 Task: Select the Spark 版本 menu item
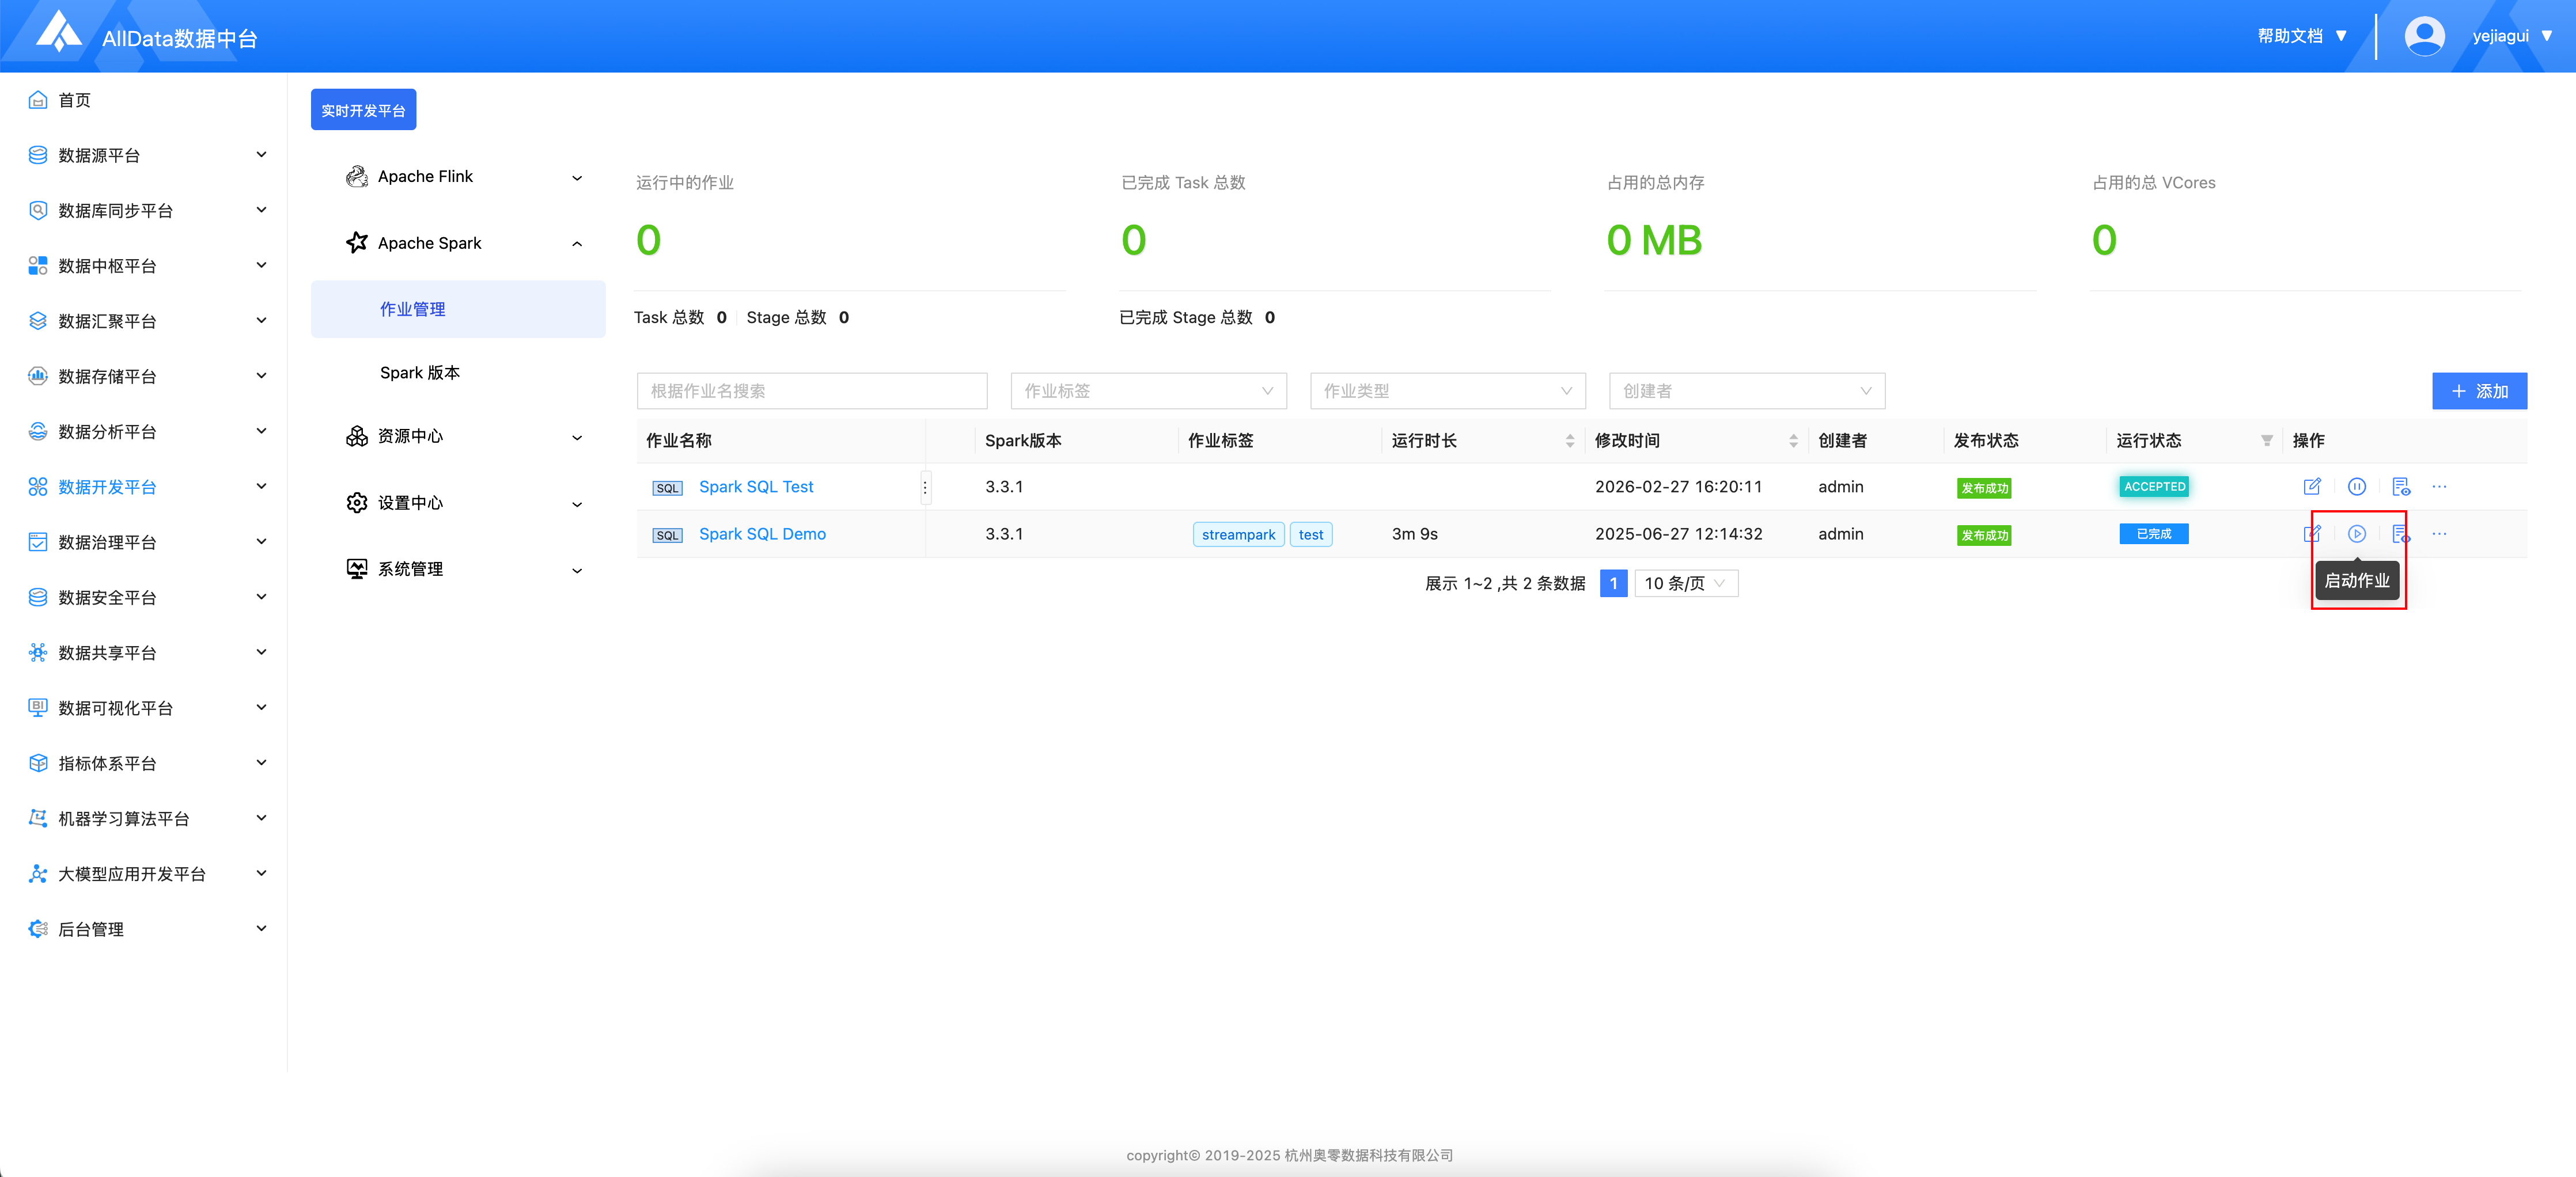click(x=419, y=373)
